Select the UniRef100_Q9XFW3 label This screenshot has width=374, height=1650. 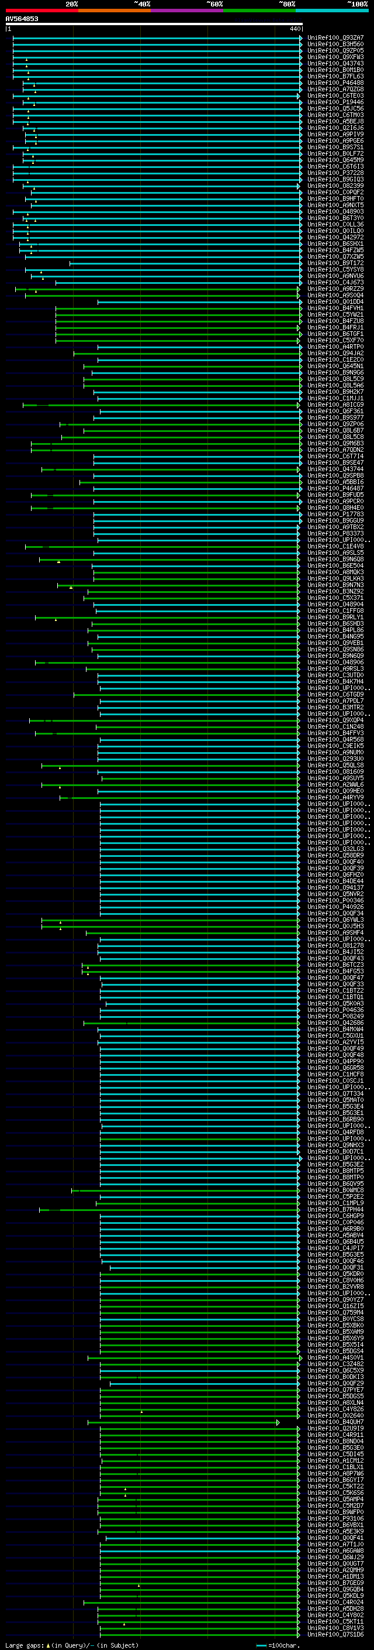pos(335,57)
